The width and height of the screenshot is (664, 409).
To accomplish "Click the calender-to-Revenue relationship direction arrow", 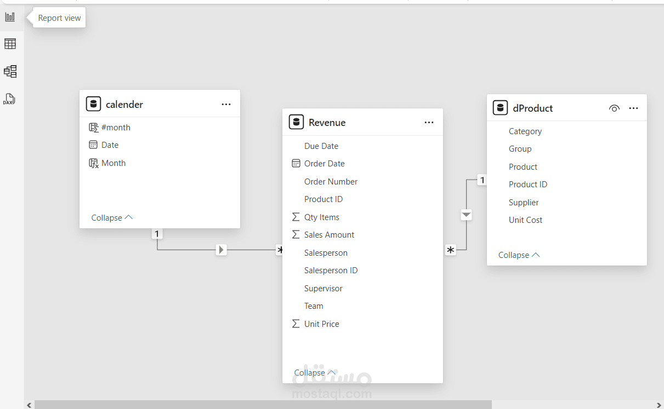I will click(x=221, y=250).
